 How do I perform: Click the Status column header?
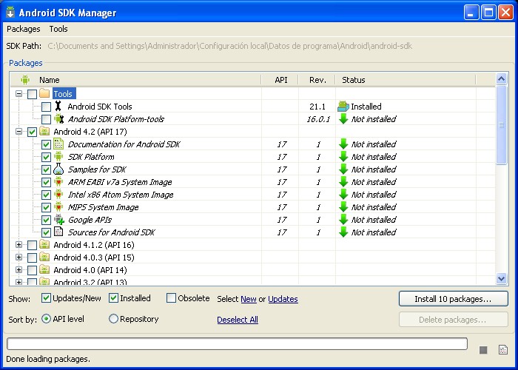(406, 80)
